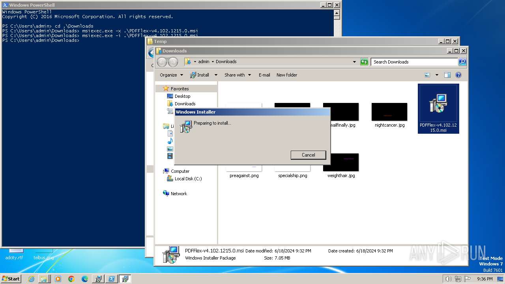
Task: Click the Pictures library icon
Action: [x=170, y=149]
